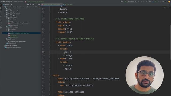Fold the fruit_prices block in gutter
The width and height of the screenshot is (171, 96).
point(50,22)
